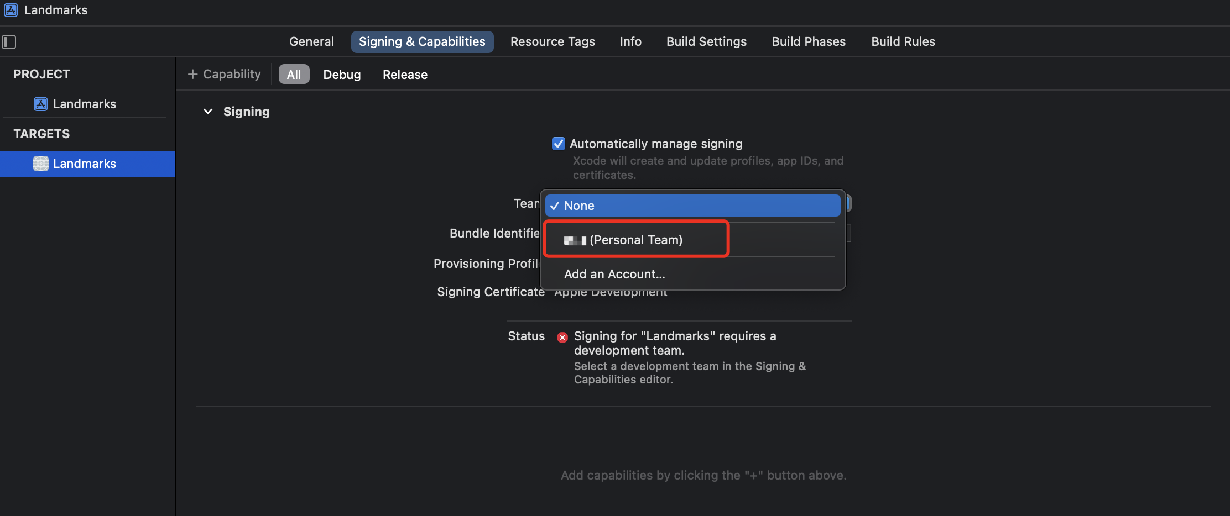1230x516 pixels.
Task: Uncheck Automatically manage signing checkbox
Action: [559, 144]
